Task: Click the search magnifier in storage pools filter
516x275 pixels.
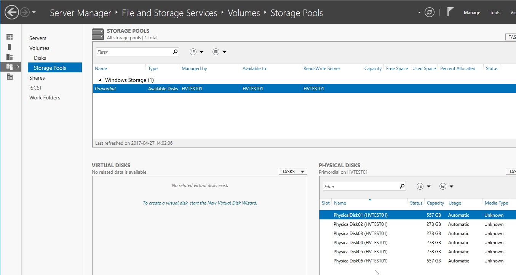Action: click(175, 51)
